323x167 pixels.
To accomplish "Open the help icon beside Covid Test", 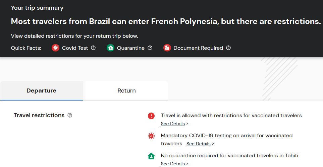I will pos(93,48).
